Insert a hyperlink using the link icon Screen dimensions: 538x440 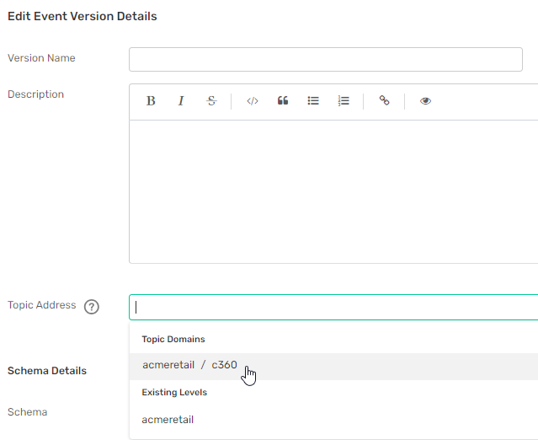[384, 101]
